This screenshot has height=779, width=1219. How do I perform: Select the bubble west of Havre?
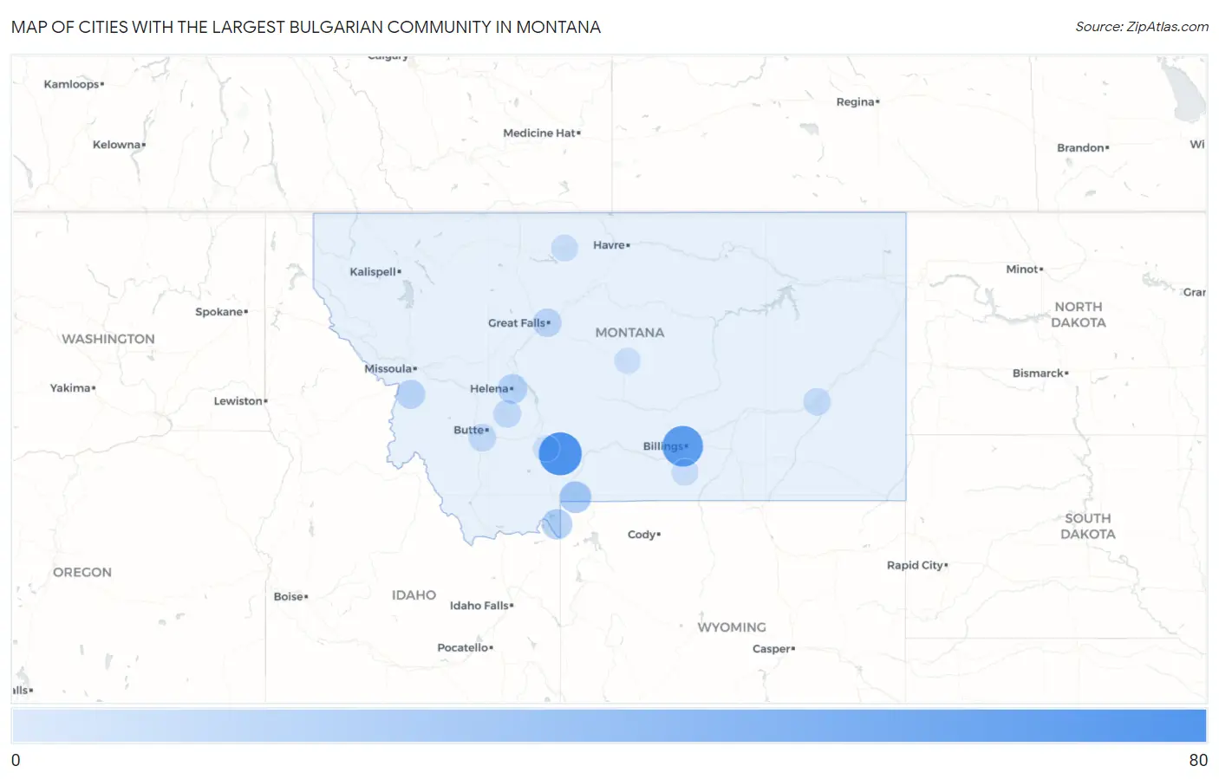pos(564,248)
